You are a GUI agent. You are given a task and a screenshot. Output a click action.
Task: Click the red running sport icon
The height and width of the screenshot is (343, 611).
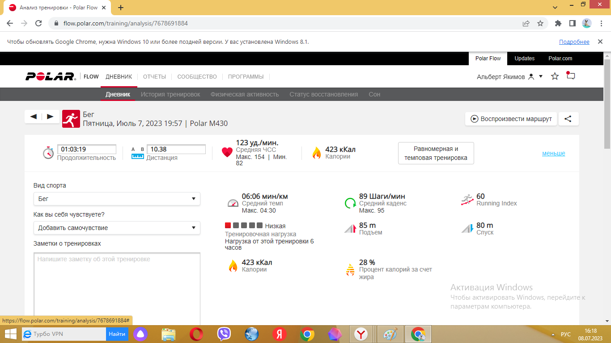tap(71, 119)
